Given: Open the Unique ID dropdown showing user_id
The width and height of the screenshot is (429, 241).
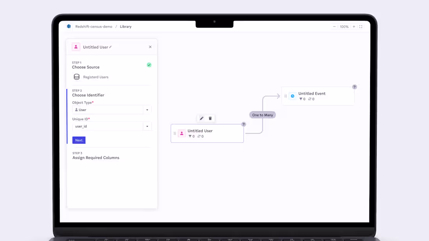Looking at the screenshot, I should [112, 126].
